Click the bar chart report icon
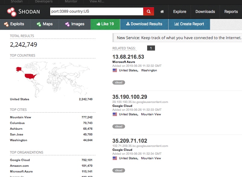The image size is (242, 177). (176, 24)
